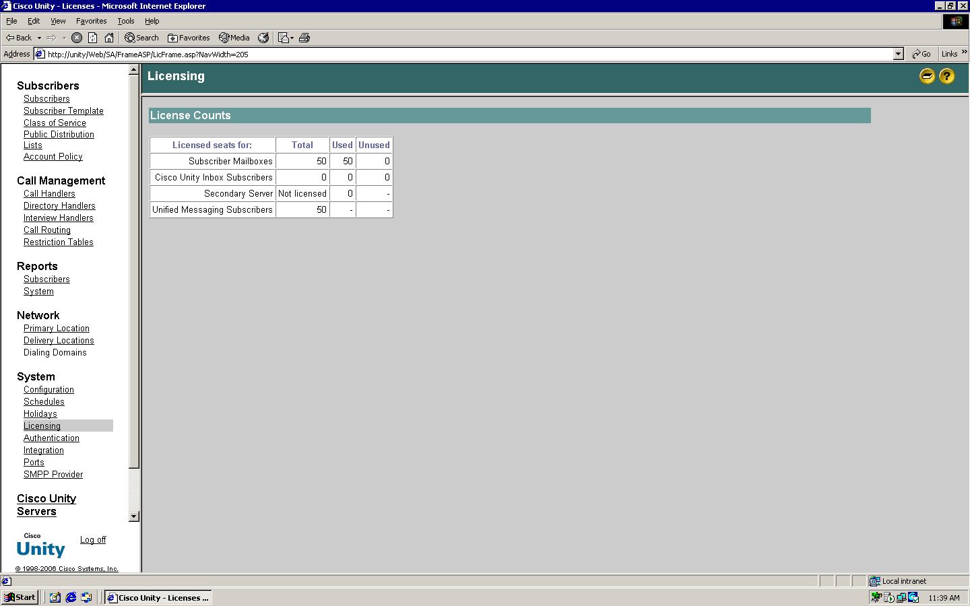Open browsing History via the toolbar icon
Image resolution: width=970 pixels, height=606 pixels.
[x=263, y=38]
